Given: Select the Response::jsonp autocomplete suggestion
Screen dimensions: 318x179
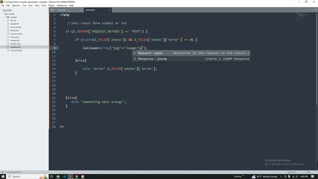Looking at the screenshot, I should (191, 59).
